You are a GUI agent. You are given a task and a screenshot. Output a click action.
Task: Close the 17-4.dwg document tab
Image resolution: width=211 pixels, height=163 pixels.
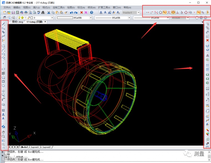point(45,22)
